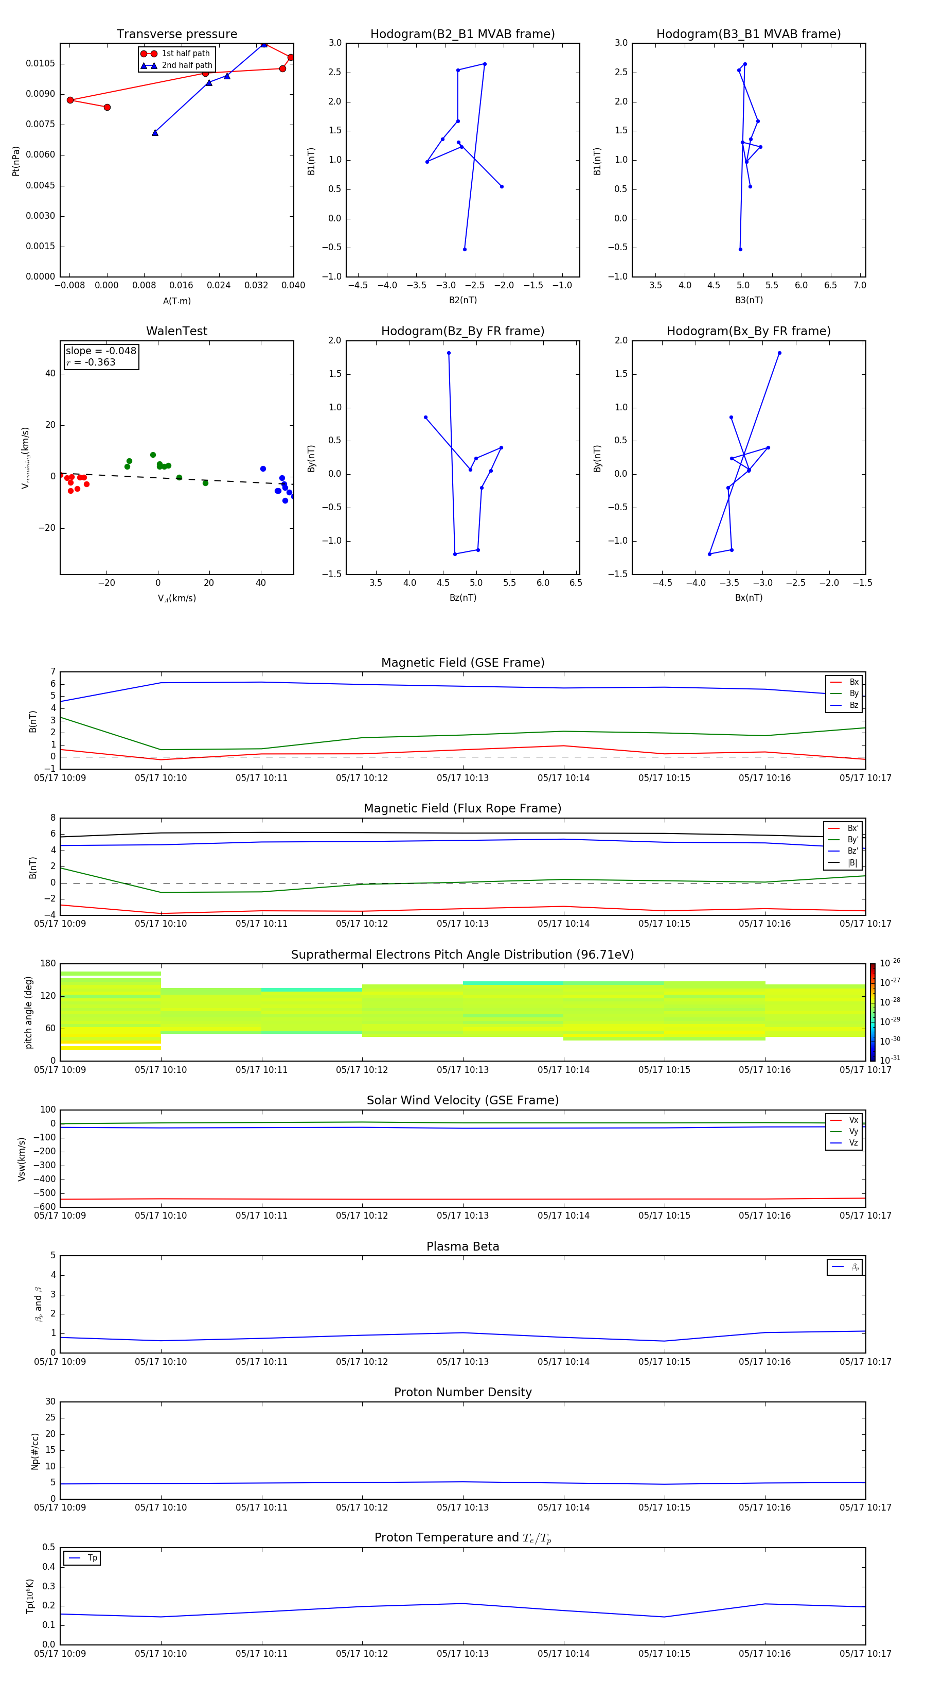Click Vy legend entry in Solar Wind plot
Image resolution: width=926 pixels, height=1699 pixels.
pos(844,1131)
